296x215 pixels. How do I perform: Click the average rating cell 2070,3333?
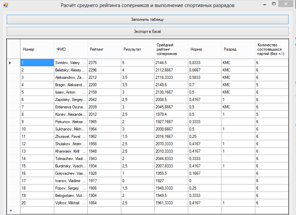[x=171, y=144]
